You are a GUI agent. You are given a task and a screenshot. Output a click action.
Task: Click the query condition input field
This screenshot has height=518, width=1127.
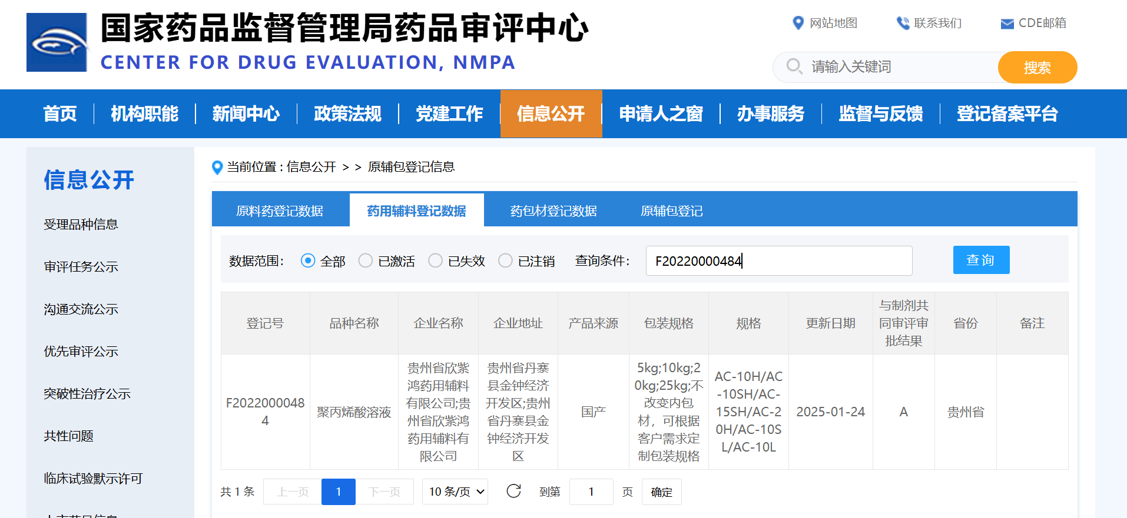click(x=778, y=260)
